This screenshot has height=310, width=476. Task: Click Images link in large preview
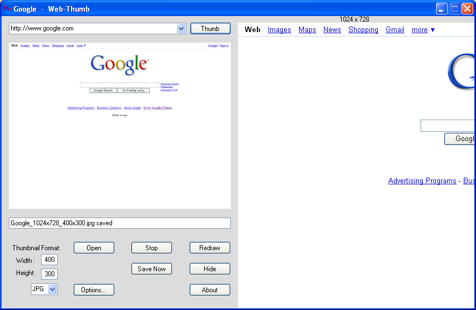(x=279, y=30)
